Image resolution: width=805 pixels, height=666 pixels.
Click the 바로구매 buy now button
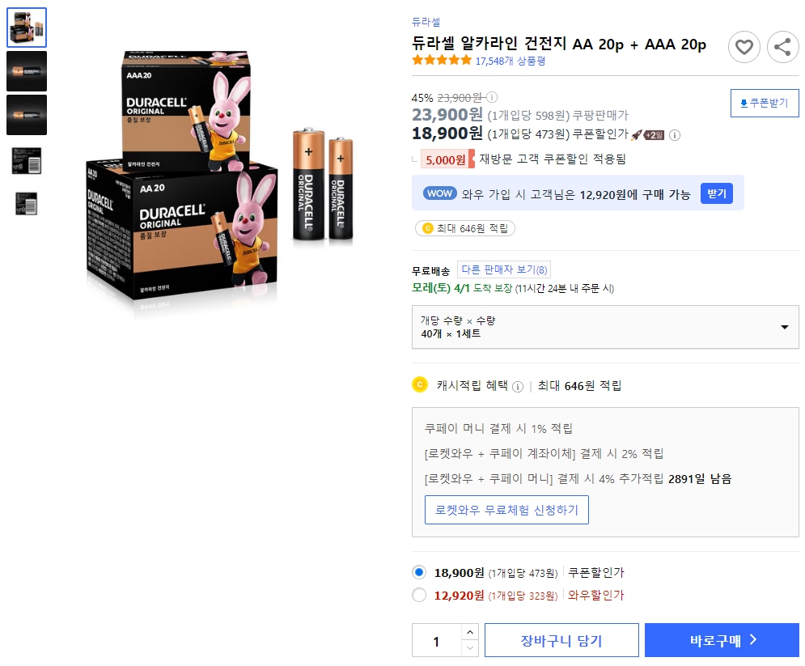click(722, 640)
